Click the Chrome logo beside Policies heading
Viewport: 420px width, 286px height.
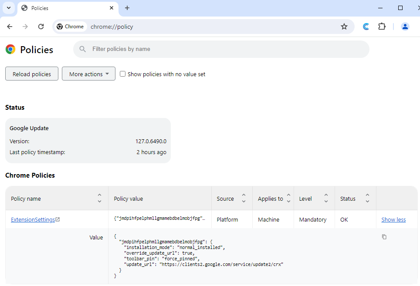click(10, 50)
